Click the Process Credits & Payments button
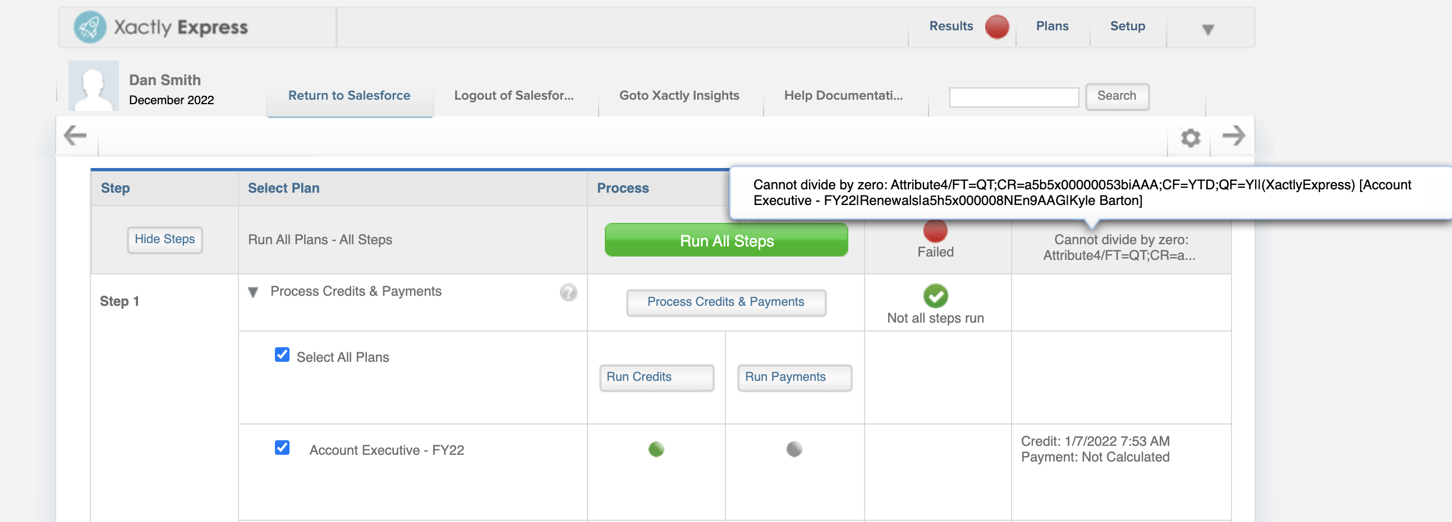This screenshot has height=522, width=1452. (726, 302)
